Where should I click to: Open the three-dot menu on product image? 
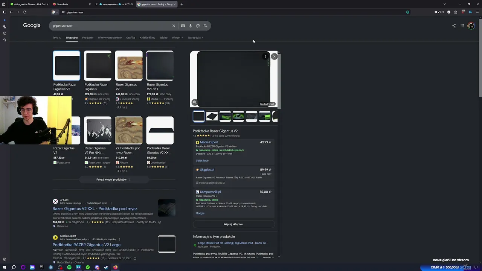click(265, 56)
